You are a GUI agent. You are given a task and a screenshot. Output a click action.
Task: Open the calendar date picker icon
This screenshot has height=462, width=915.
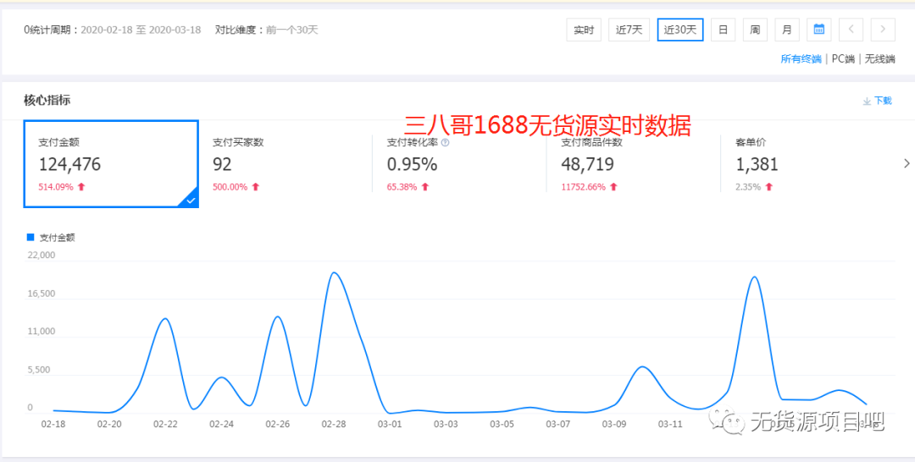(x=818, y=30)
